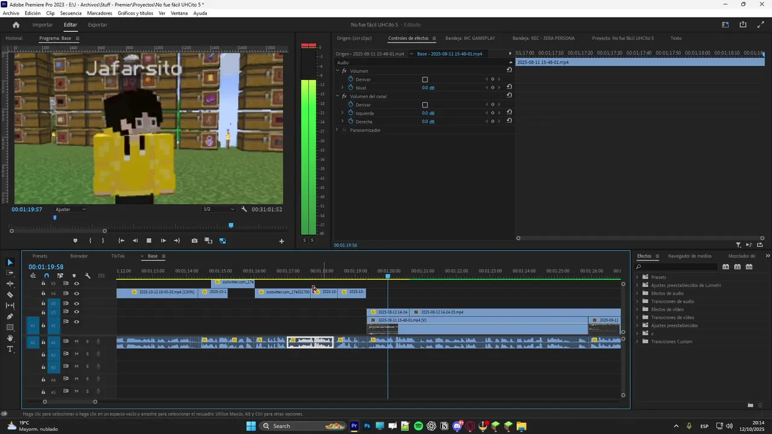This screenshot has height=434, width=772.
Task: Select the Selection tool arrow
Action: click(10, 262)
